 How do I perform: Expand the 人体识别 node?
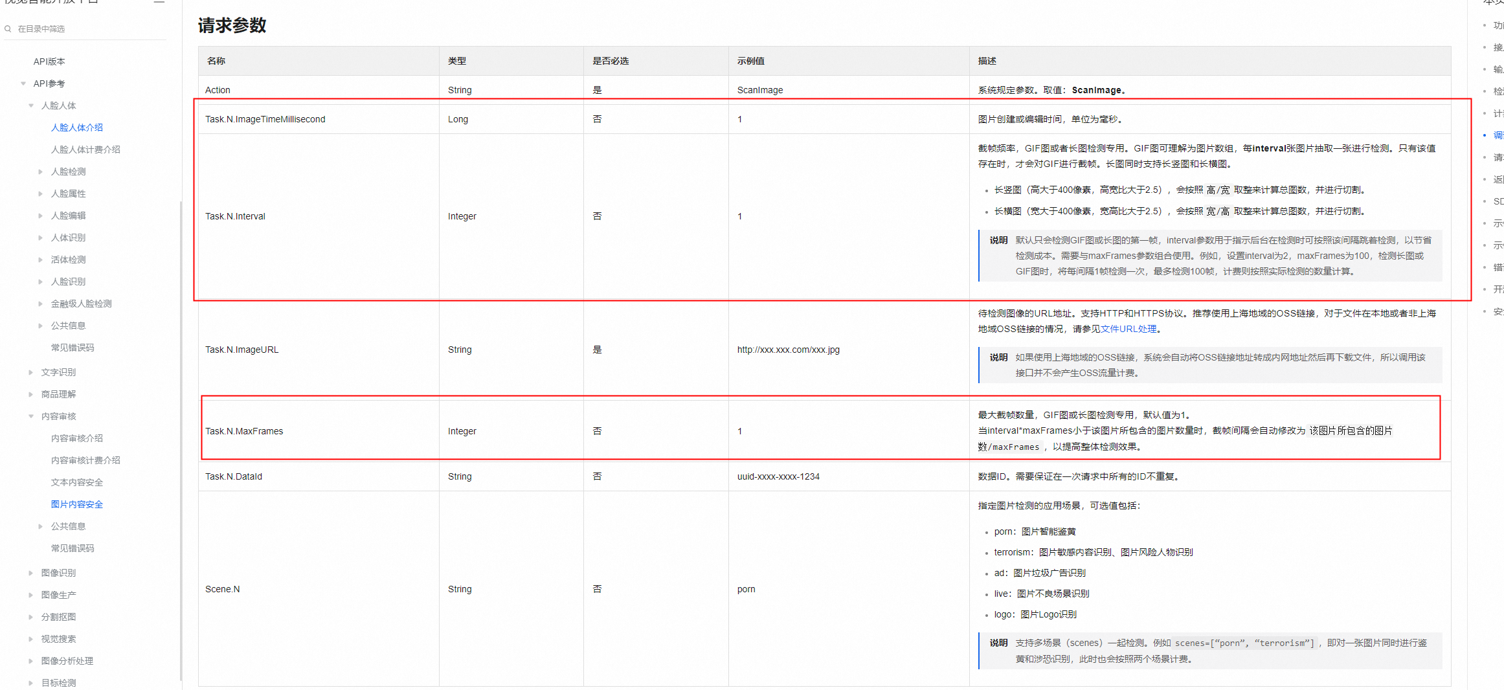(40, 238)
